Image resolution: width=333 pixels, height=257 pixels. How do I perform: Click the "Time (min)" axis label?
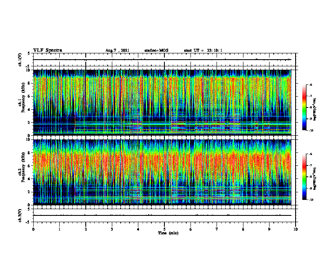(168, 233)
